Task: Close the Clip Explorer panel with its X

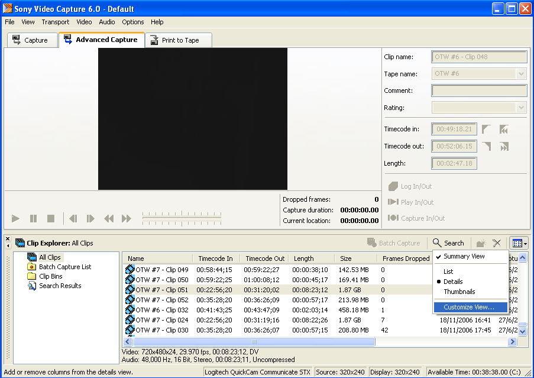Action: (8, 239)
